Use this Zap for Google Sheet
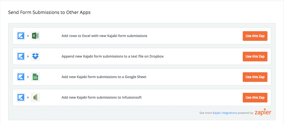284x125 pixels. point(255,77)
